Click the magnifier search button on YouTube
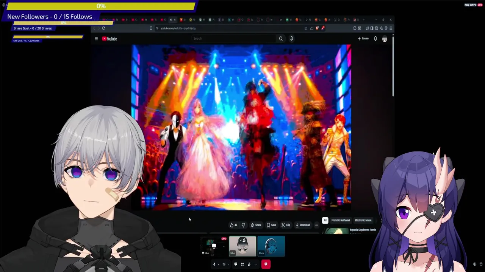Viewport: 485px width, 272px height. (x=281, y=39)
